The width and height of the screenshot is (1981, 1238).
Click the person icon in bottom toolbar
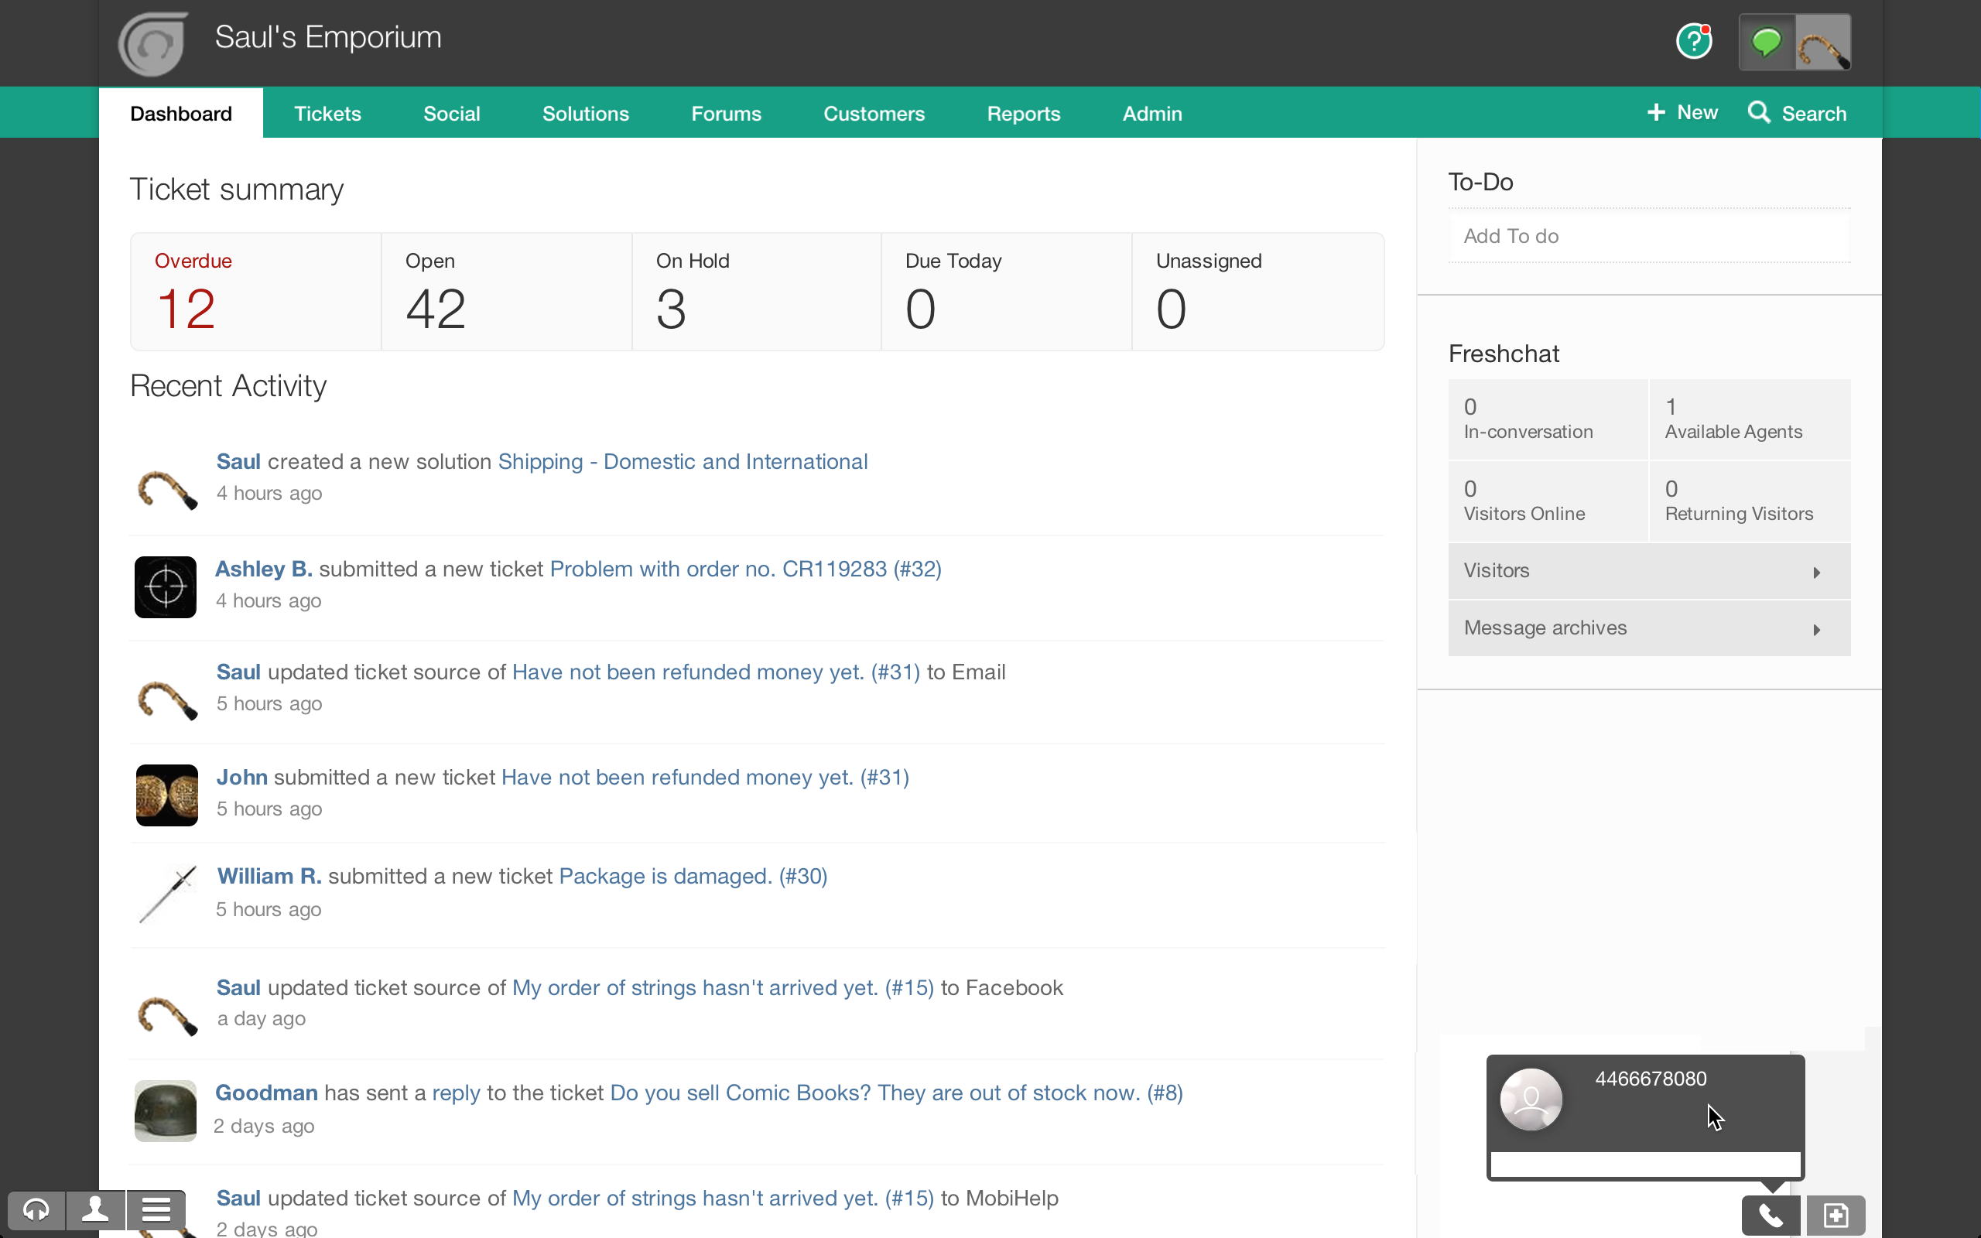click(96, 1209)
